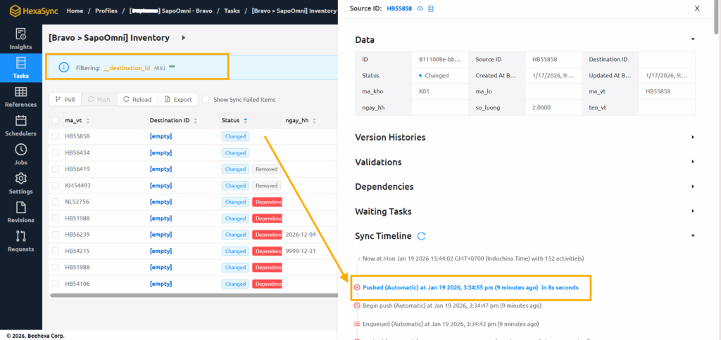The image size is (721, 340).
Task: Sort by the Status column header
Action: coord(230,120)
